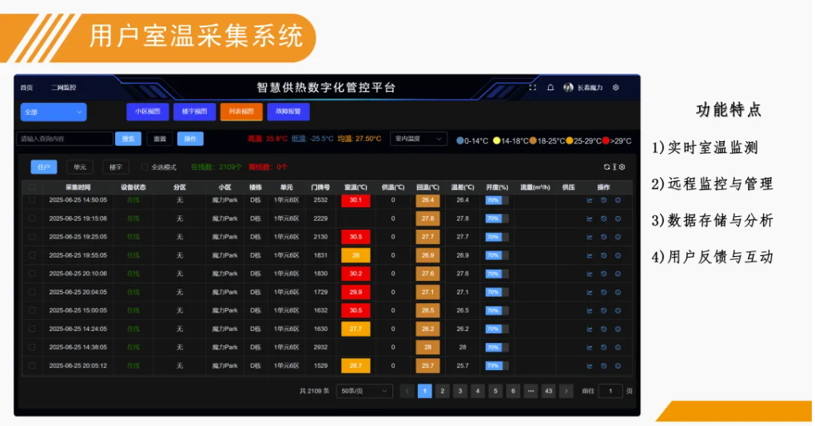815x426 pixels.
Task: Click the search query input field
Action: (65, 139)
